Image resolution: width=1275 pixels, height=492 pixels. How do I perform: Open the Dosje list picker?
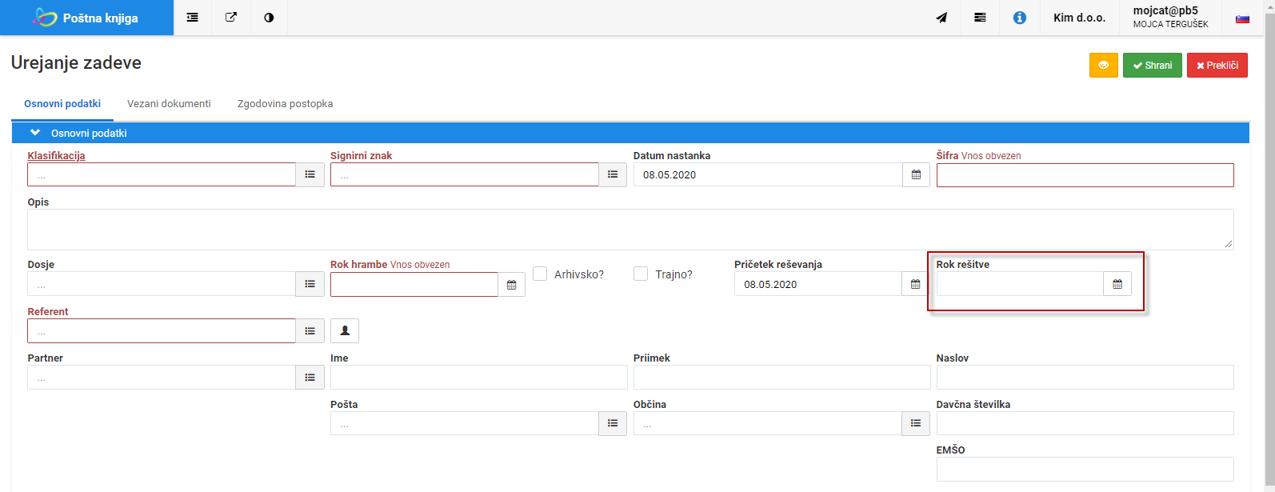pos(310,284)
